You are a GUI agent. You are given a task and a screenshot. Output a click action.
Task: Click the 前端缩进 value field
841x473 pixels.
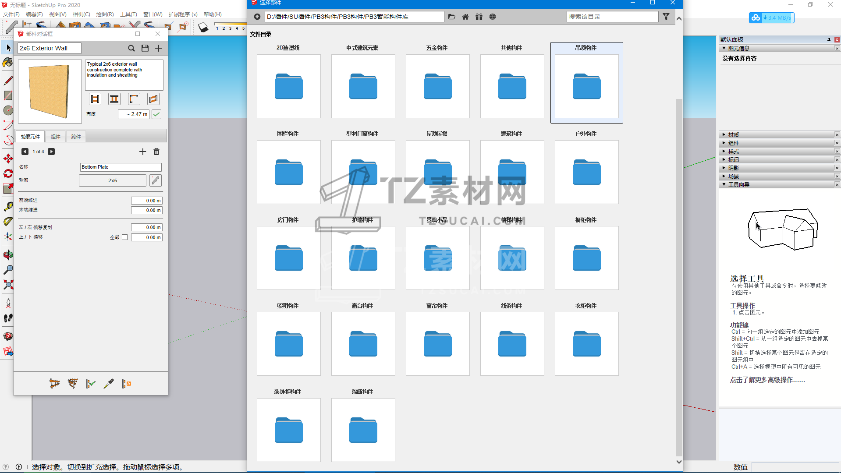click(147, 201)
